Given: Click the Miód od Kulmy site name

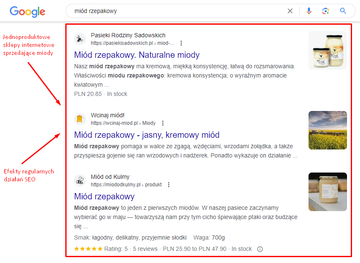Looking at the screenshot, I should [x=110, y=177].
